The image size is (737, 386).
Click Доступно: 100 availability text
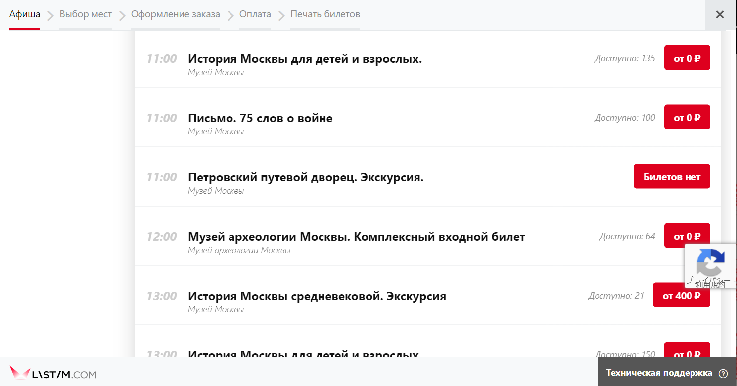click(x=625, y=118)
